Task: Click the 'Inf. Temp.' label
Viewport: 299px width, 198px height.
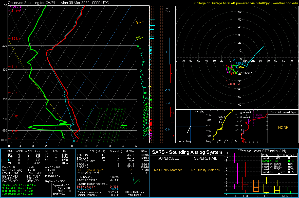Action: 169,10
